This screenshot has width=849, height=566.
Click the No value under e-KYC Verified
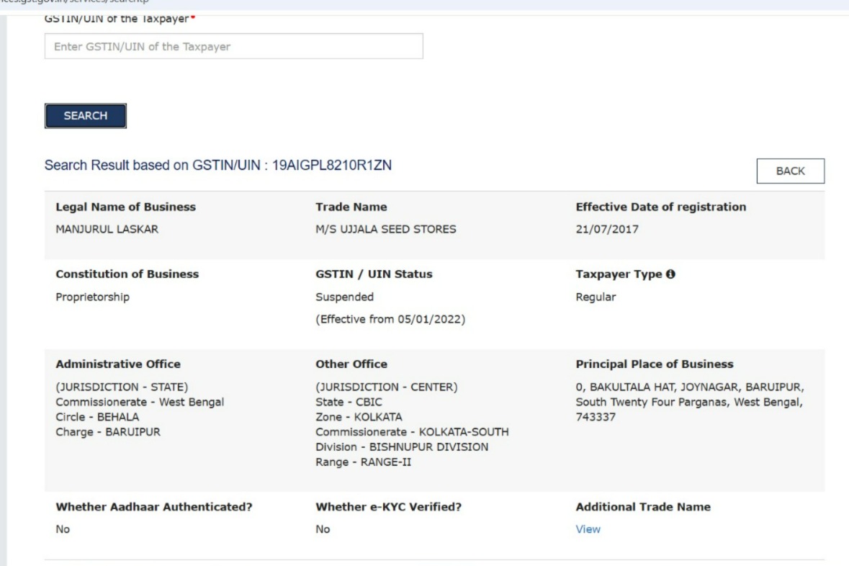pos(323,529)
